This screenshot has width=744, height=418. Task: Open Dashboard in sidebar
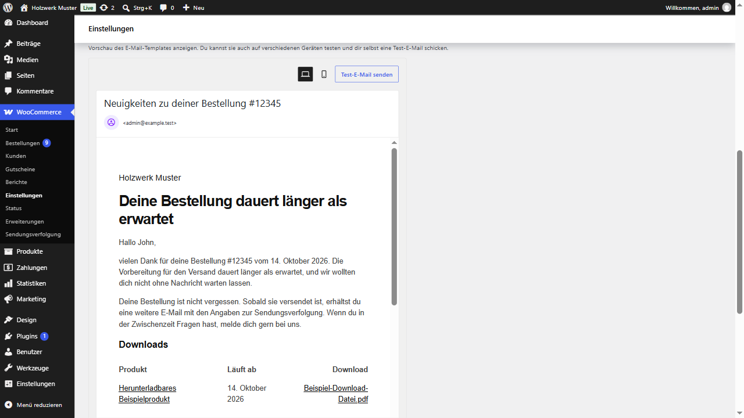pyautogui.click(x=37, y=23)
